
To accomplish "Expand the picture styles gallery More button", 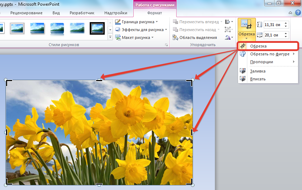I will [x=110, y=37].
